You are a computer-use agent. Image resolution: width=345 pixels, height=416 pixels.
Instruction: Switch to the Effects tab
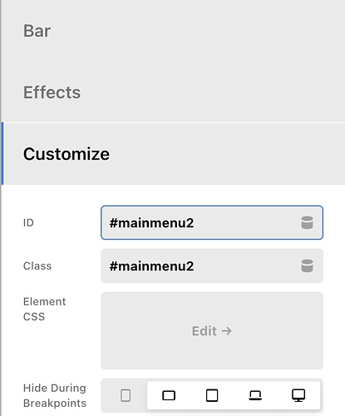pos(173,92)
